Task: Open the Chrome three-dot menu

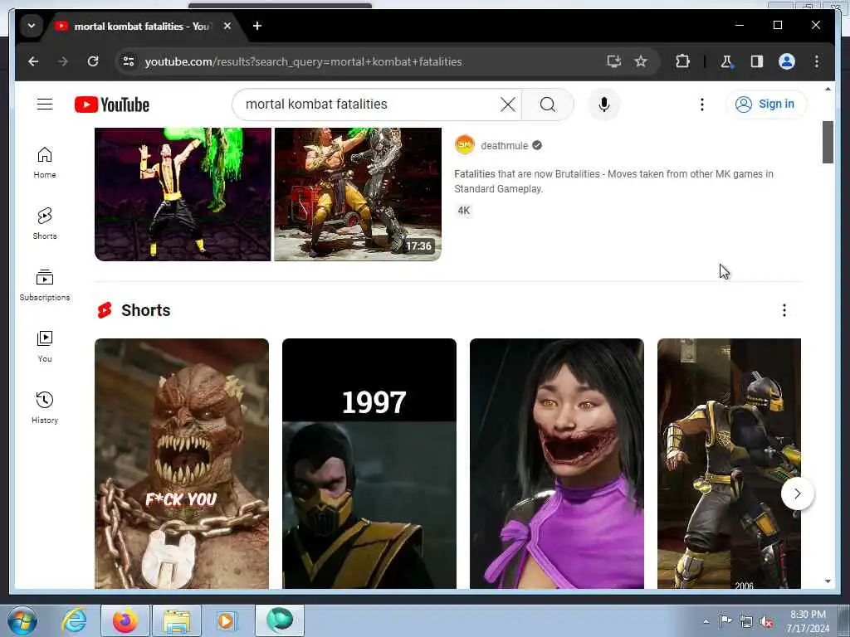Action: pyautogui.click(x=817, y=61)
